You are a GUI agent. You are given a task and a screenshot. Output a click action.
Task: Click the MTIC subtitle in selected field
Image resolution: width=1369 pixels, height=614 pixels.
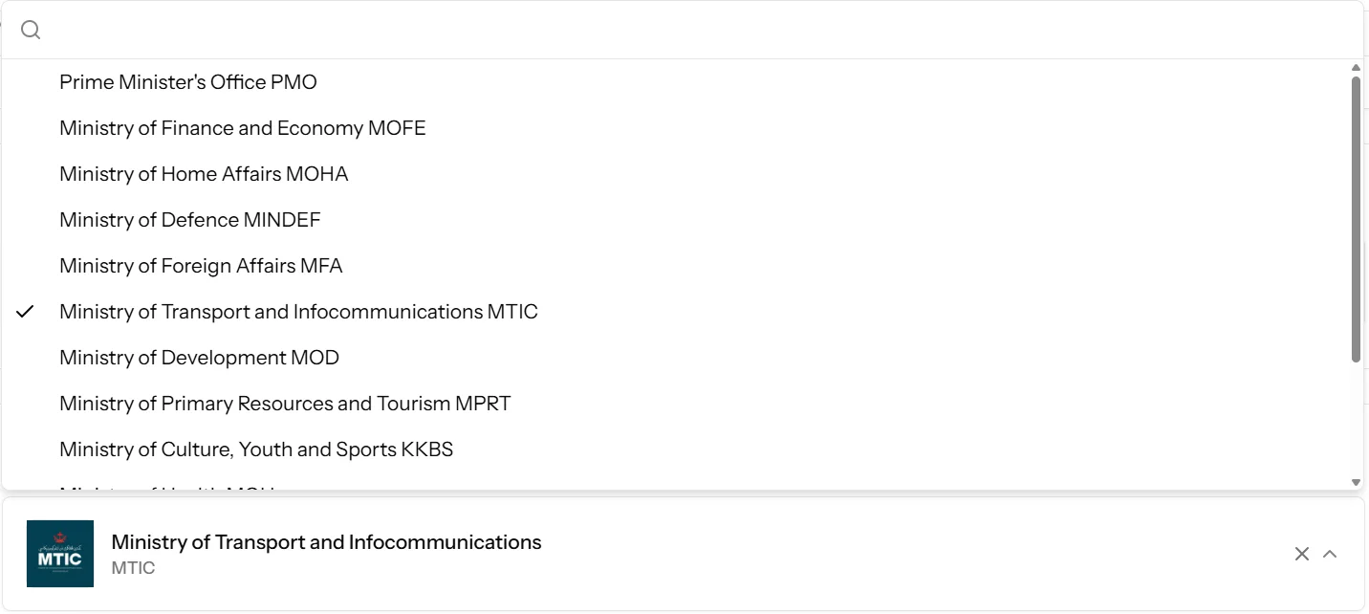pyautogui.click(x=133, y=568)
